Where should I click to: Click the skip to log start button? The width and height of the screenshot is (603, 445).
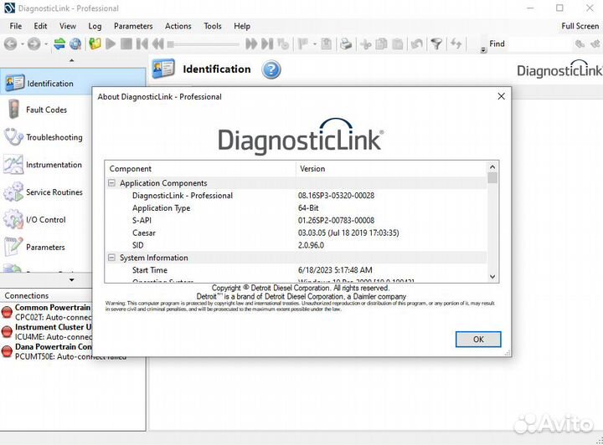click(142, 43)
